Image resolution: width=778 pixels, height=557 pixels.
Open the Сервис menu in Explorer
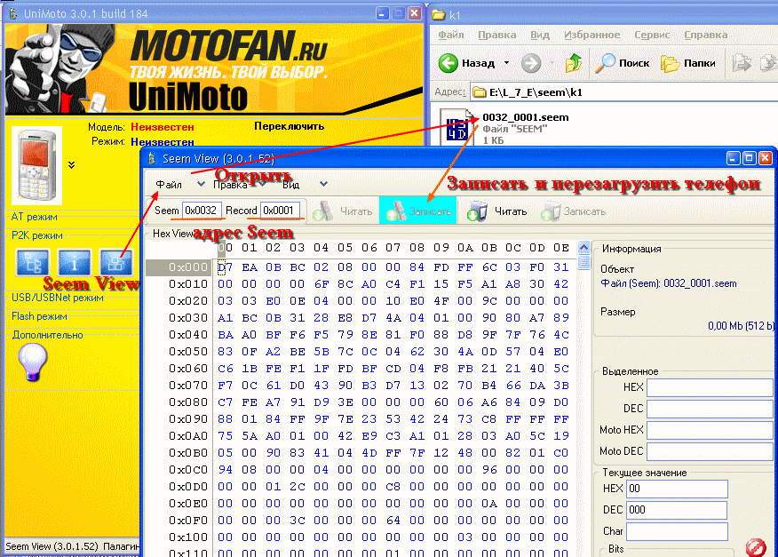point(652,35)
